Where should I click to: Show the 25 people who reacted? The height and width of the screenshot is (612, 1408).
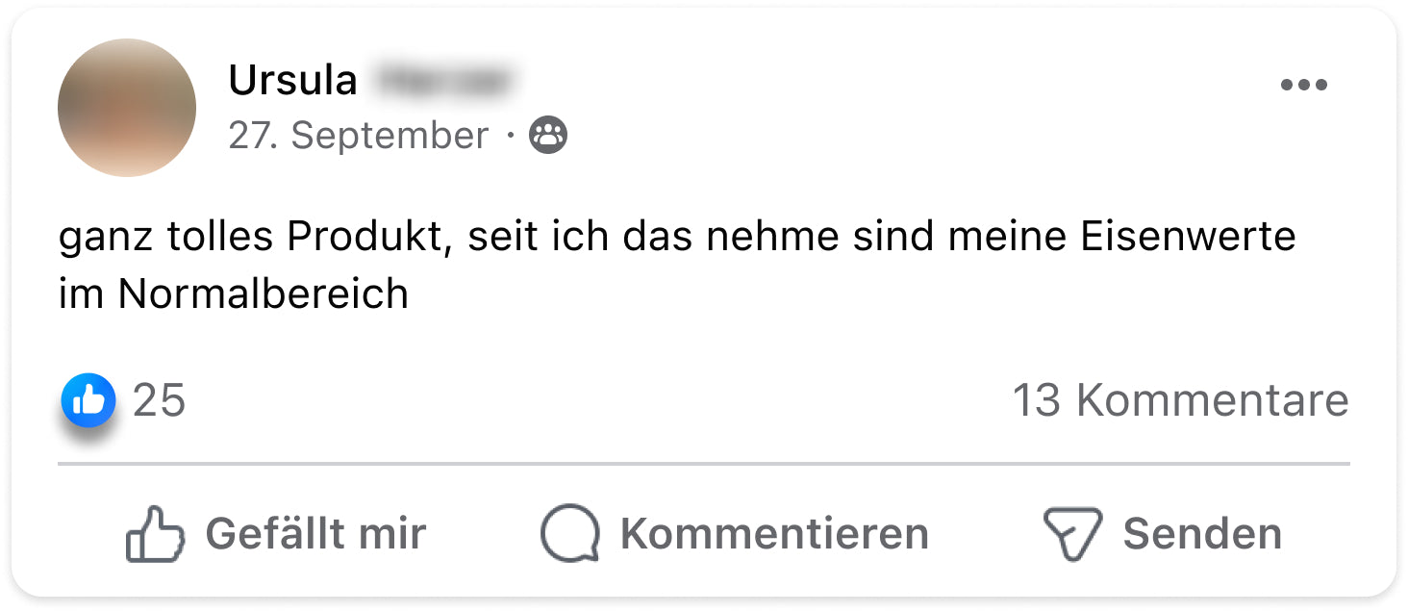click(x=159, y=400)
